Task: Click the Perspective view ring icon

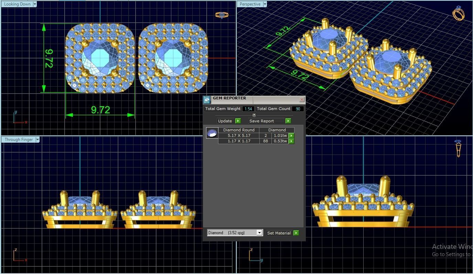Action: 459,13
